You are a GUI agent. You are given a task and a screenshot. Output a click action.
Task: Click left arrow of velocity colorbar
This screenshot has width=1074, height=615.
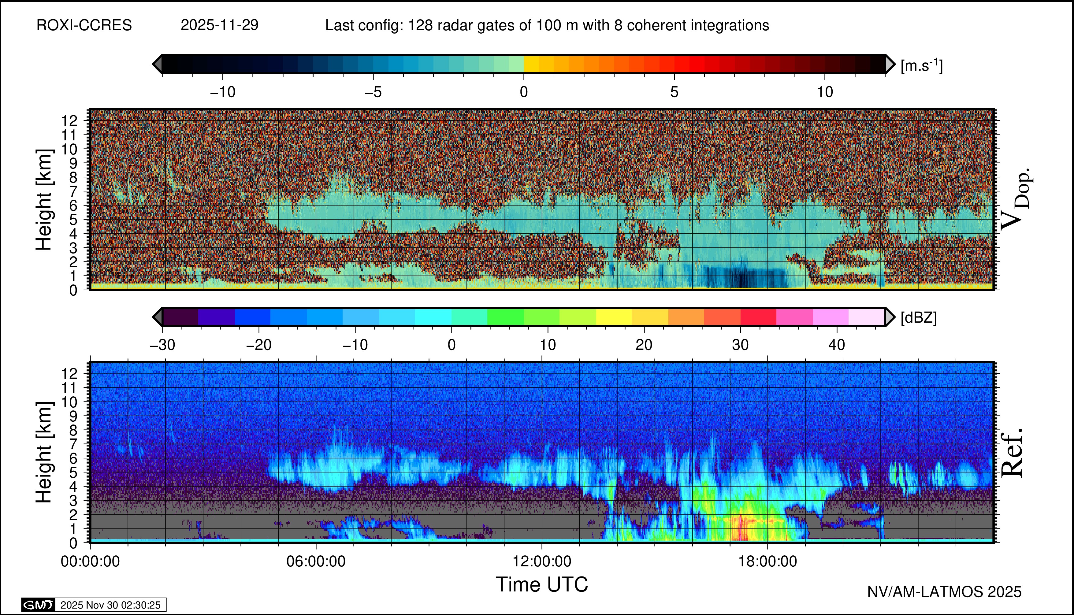[x=157, y=65]
